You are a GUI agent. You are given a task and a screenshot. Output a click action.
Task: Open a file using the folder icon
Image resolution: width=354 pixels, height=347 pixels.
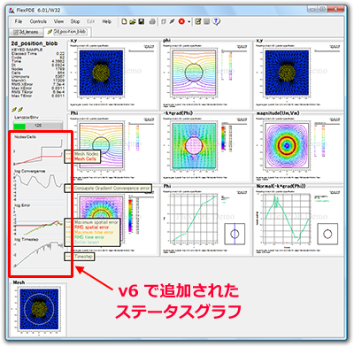pyautogui.click(x=133, y=21)
